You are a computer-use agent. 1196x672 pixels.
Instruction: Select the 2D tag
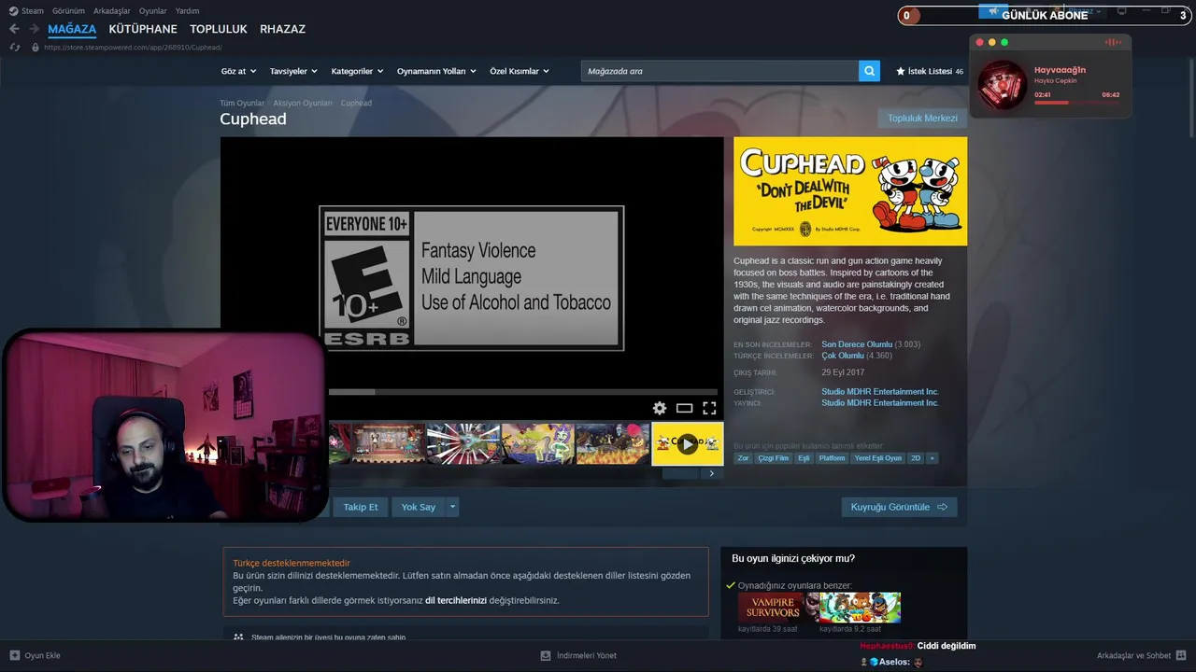[916, 458]
